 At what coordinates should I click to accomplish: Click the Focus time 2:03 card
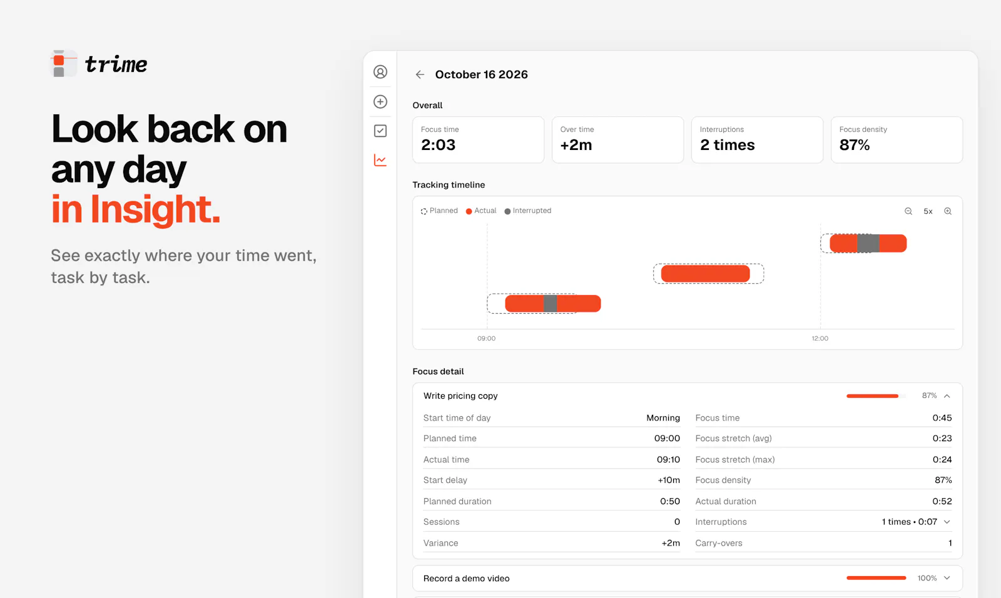pos(478,140)
